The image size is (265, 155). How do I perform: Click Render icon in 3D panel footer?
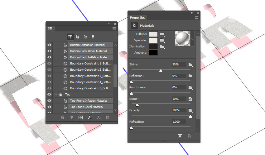coord(81,117)
